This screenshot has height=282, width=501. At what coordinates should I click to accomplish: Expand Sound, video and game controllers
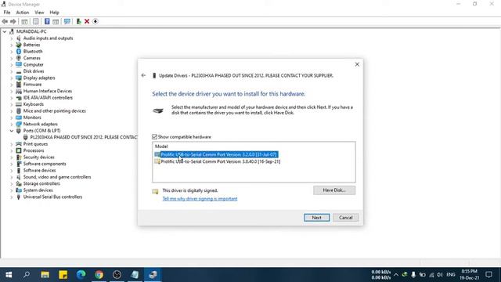tap(12, 177)
